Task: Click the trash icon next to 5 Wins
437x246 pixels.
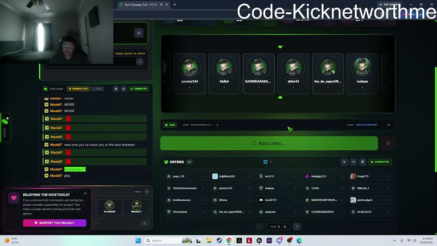Action: click(x=147, y=192)
